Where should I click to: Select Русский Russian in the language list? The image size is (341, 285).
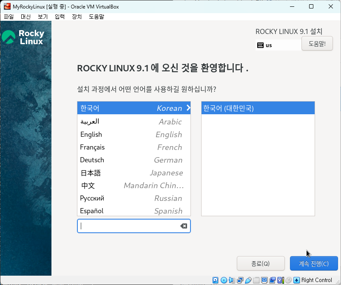134,198
